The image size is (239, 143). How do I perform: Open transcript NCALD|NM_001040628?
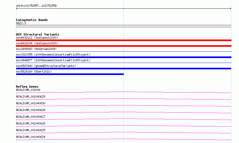[31, 110]
